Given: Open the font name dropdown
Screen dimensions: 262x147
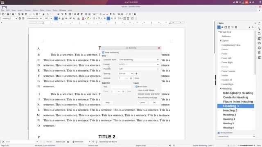Looking at the screenshot, I should click(x=41, y=18).
